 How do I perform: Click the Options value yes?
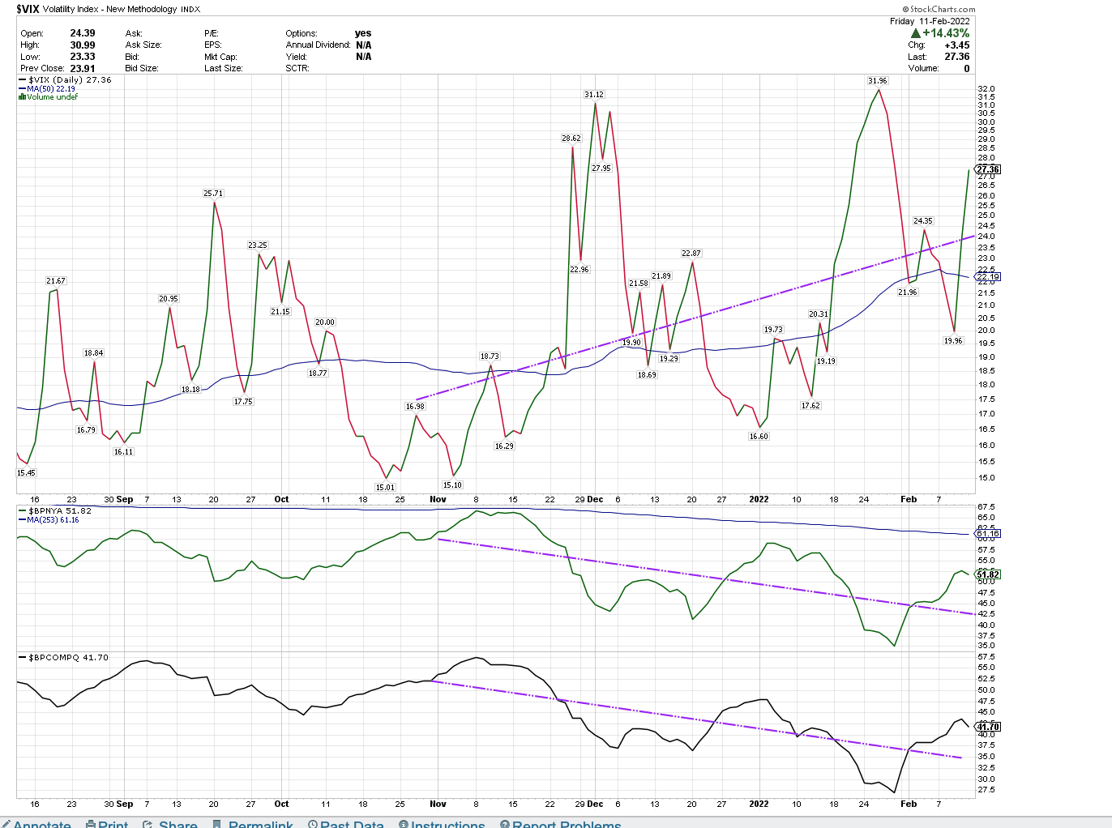363,33
